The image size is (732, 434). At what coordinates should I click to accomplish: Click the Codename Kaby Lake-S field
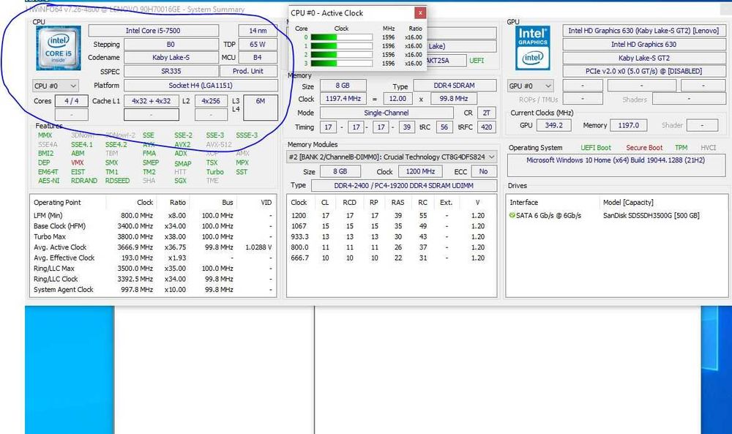pyautogui.click(x=171, y=57)
